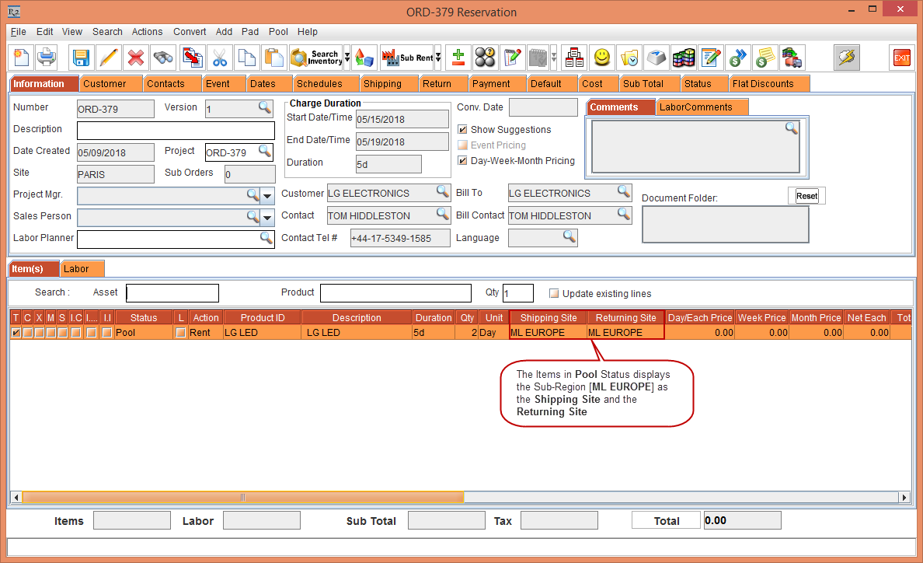Click the red X delete icon
Viewport: 923px width, 563px height.
(x=136, y=58)
